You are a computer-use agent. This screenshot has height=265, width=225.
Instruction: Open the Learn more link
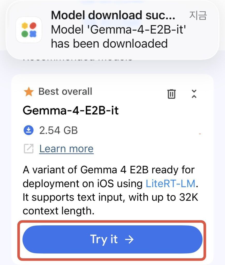pos(66,149)
